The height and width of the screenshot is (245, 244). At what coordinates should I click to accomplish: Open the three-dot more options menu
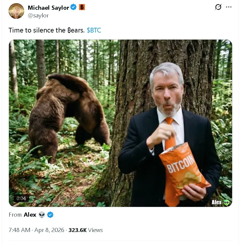point(229,7)
